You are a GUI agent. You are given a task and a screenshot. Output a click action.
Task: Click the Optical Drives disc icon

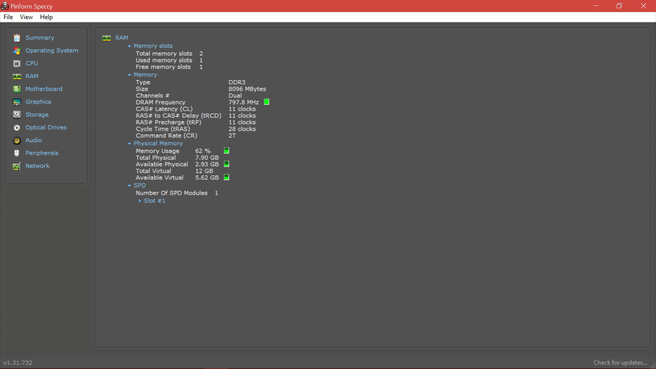[x=17, y=127]
